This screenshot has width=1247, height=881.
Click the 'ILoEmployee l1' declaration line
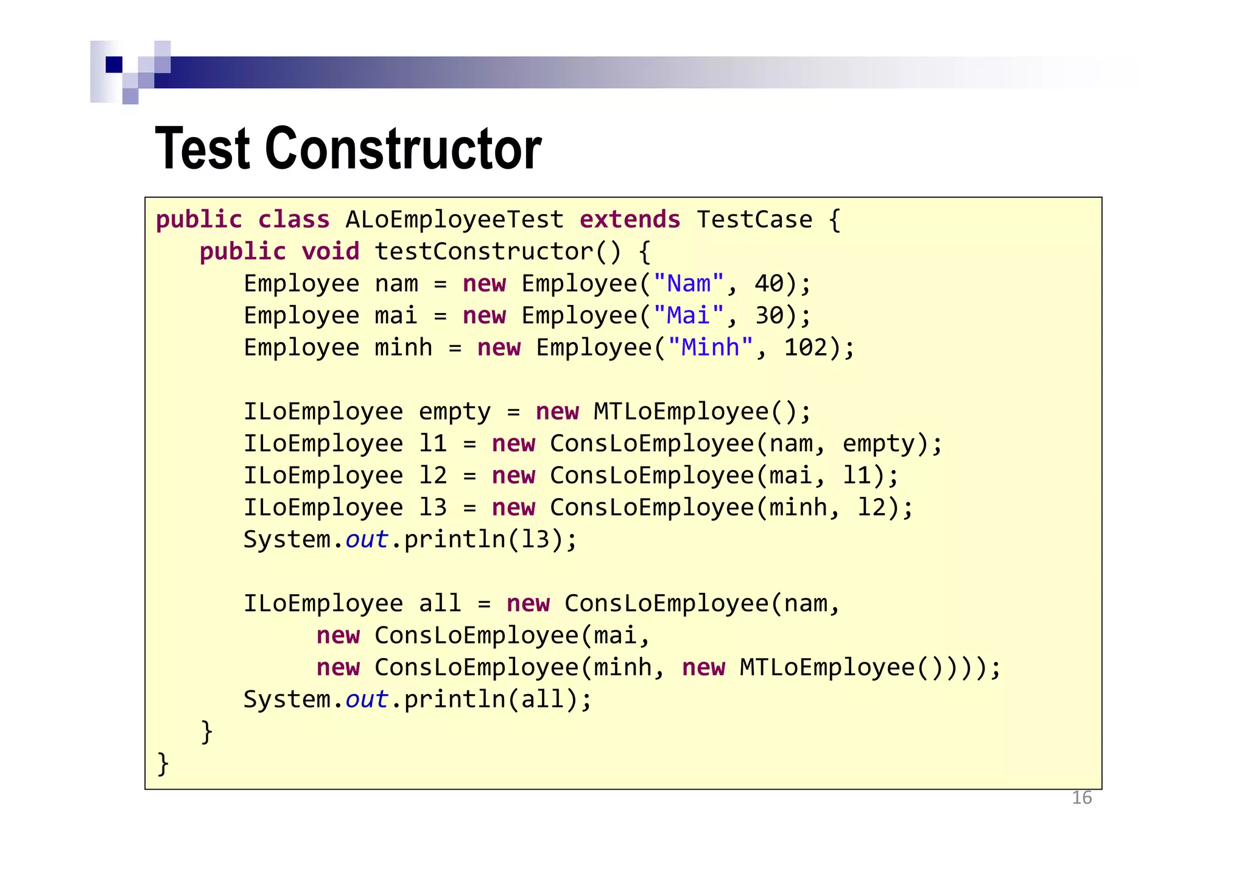tap(593, 444)
